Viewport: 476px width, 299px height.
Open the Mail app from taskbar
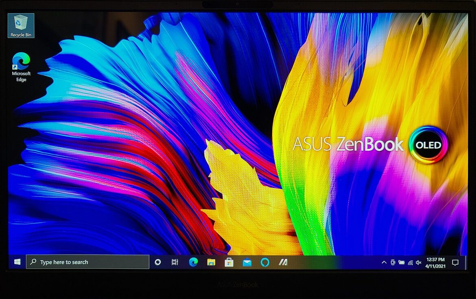pyautogui.click(x=247, y=262)
